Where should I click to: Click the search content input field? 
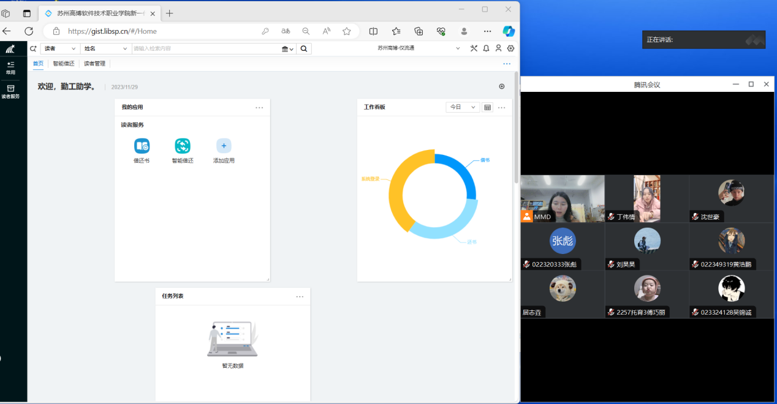click(205, 49)
